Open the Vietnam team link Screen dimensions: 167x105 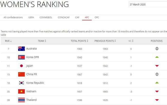[31, 91]
